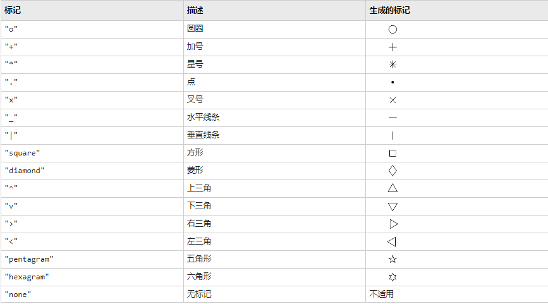Click the asterisk marker symbol
The image size is (548, 304).
(x=393, y=64)
